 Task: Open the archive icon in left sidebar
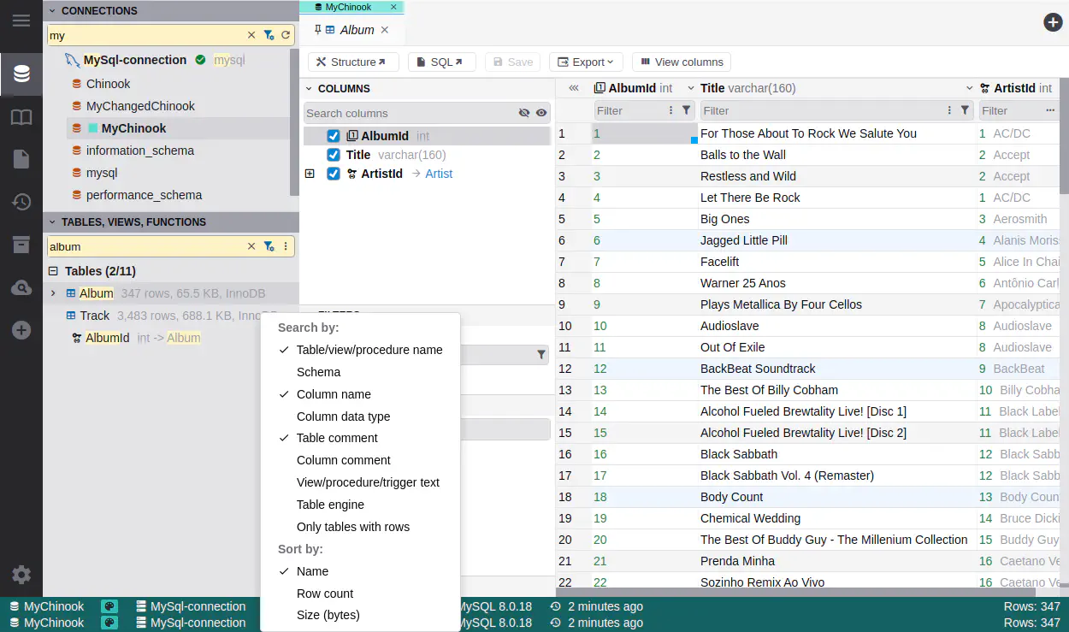[x=21, y=245]
